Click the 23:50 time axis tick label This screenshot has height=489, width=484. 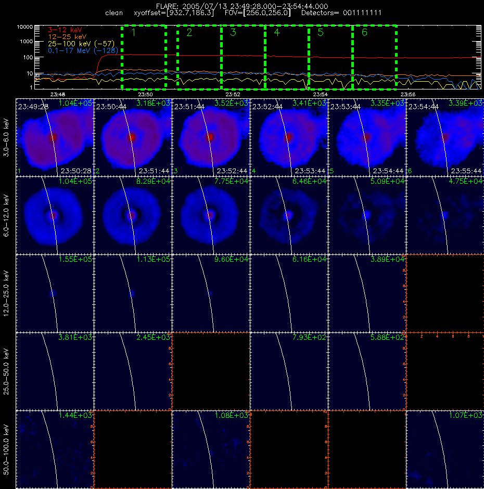(145, 94)
